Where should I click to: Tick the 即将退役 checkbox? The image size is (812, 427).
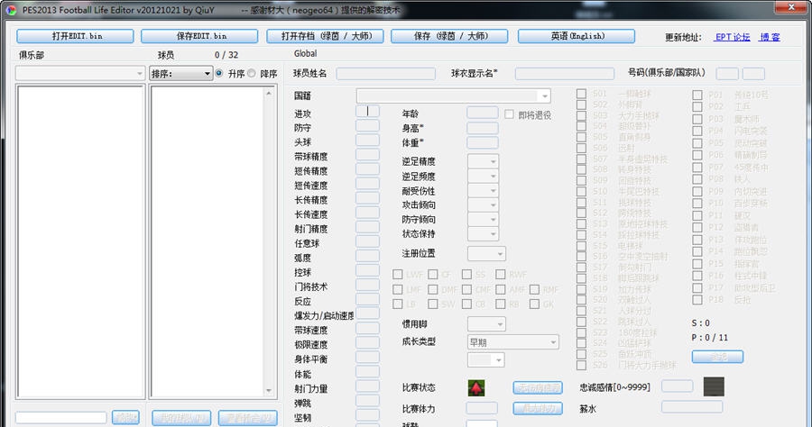pos(509,114)
